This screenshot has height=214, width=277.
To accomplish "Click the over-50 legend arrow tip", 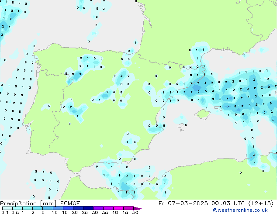I will pyautogui.click(x=138, y=208).
